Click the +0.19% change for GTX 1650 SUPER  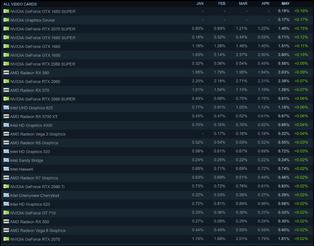coord(301,11)
